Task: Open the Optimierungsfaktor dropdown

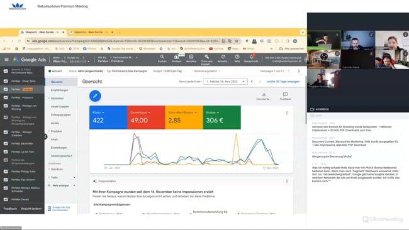Action: (x=207, y=71)
